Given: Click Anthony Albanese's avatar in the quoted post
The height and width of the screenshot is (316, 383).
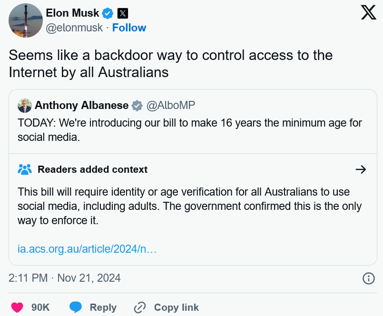Looking at the screenshot, I should point(25,106).
